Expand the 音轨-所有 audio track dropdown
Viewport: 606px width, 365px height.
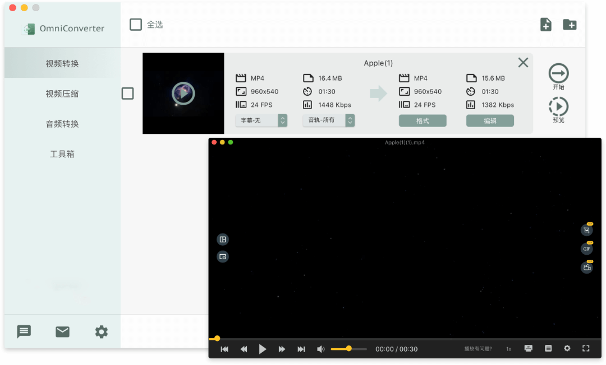click(x=329, y=120)
